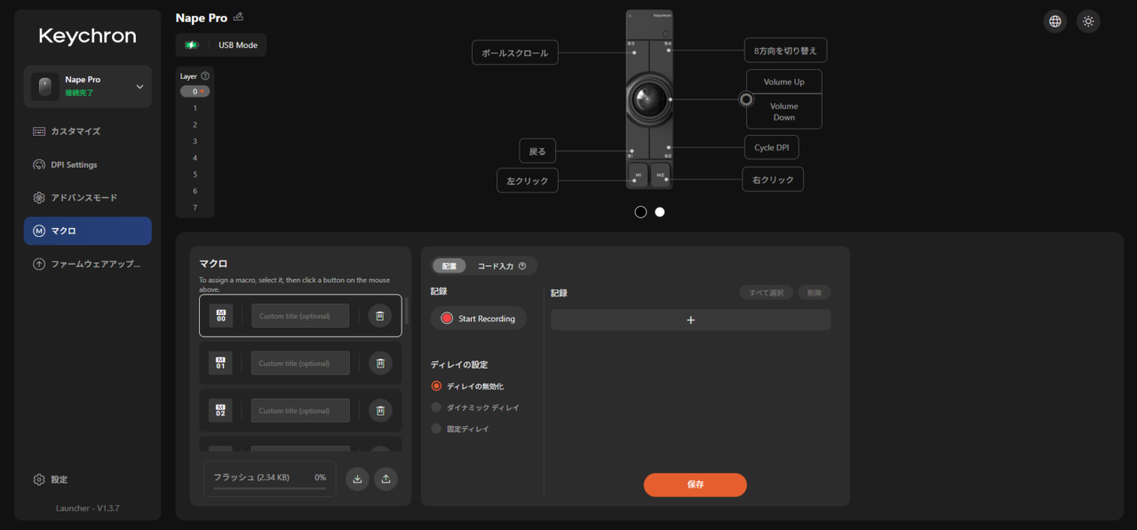This screenshot has height=530, width=1137.
Task: Click the keyboard icon beside カスタマイズ
Action: click(39, 131)
